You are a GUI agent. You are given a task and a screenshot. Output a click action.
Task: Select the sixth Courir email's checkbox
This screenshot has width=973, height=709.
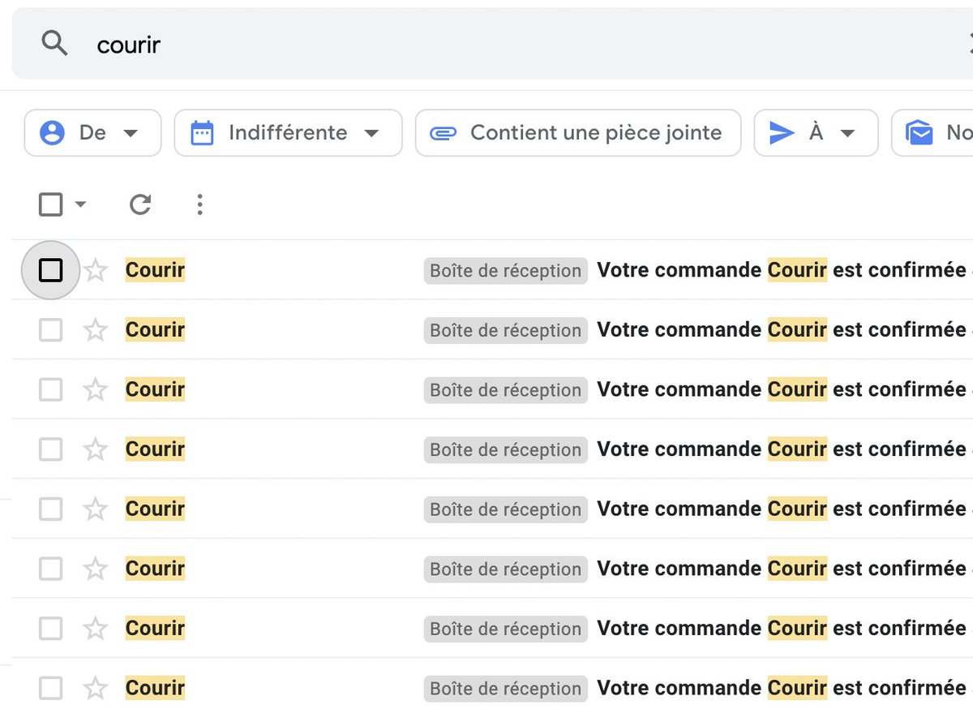click(51, 569)
